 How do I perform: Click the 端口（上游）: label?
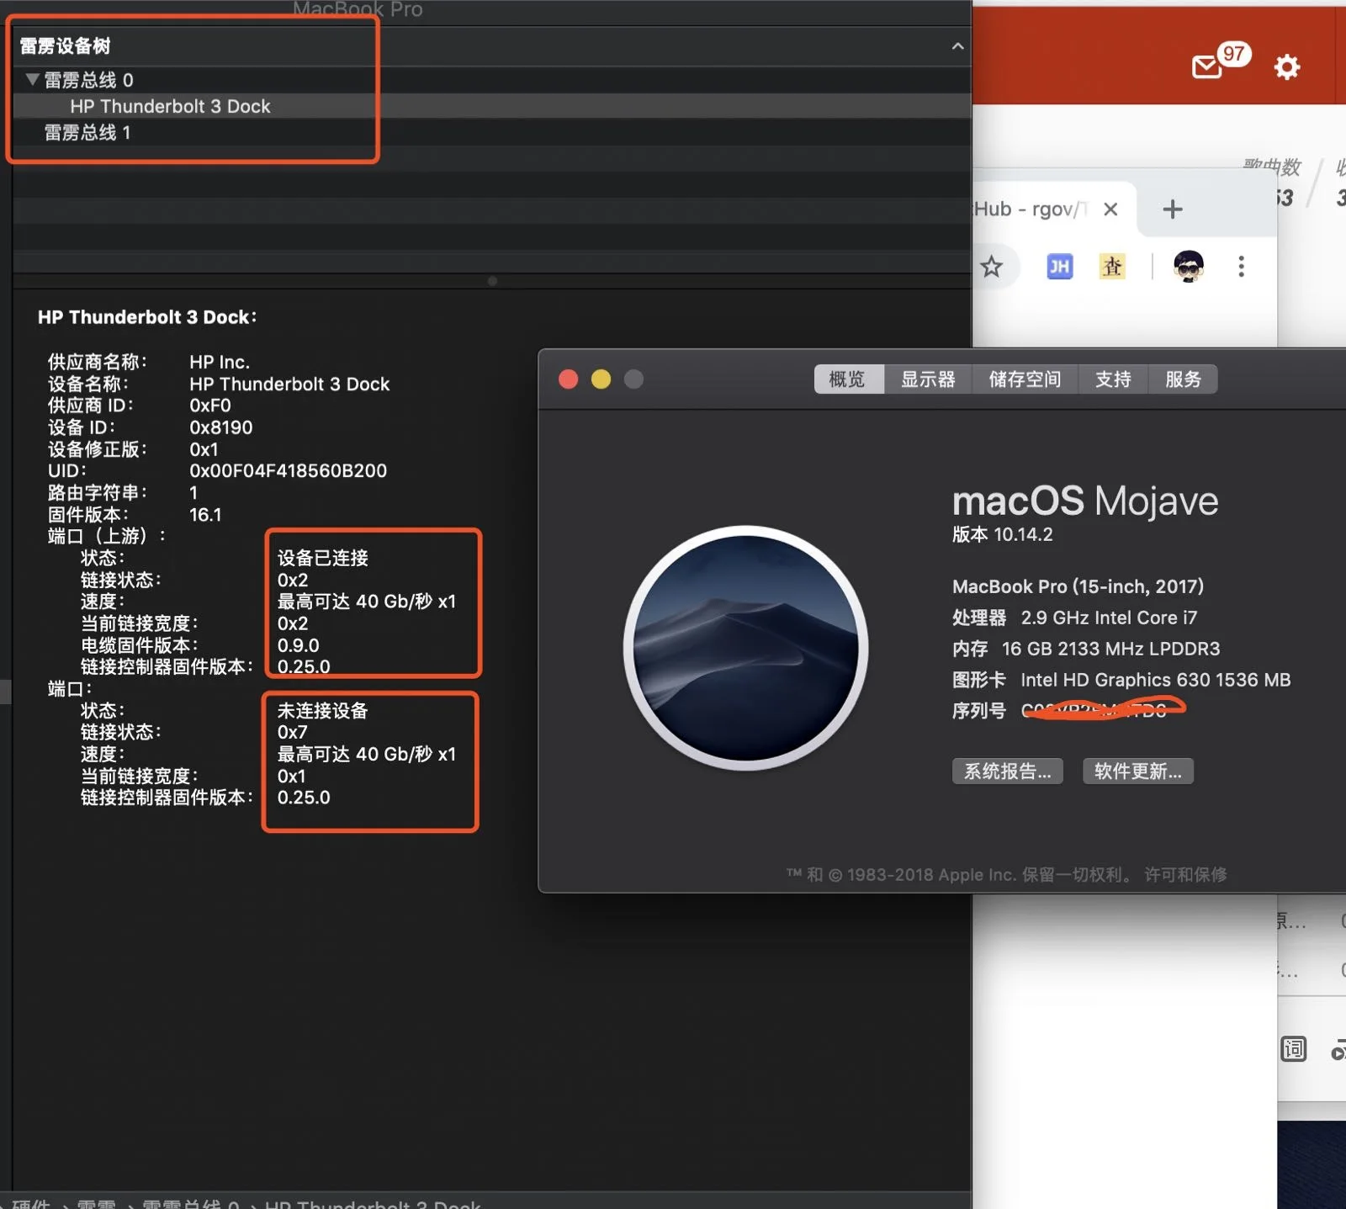106,536
